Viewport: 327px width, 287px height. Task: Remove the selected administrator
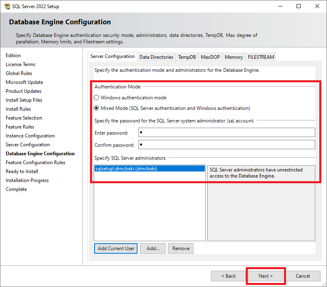[x=181, y=248]
